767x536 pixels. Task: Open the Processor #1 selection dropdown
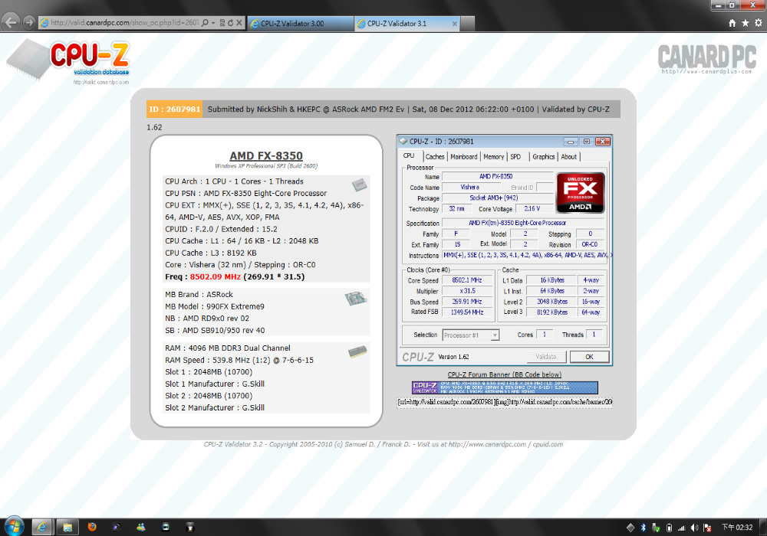tap(471, 335)
